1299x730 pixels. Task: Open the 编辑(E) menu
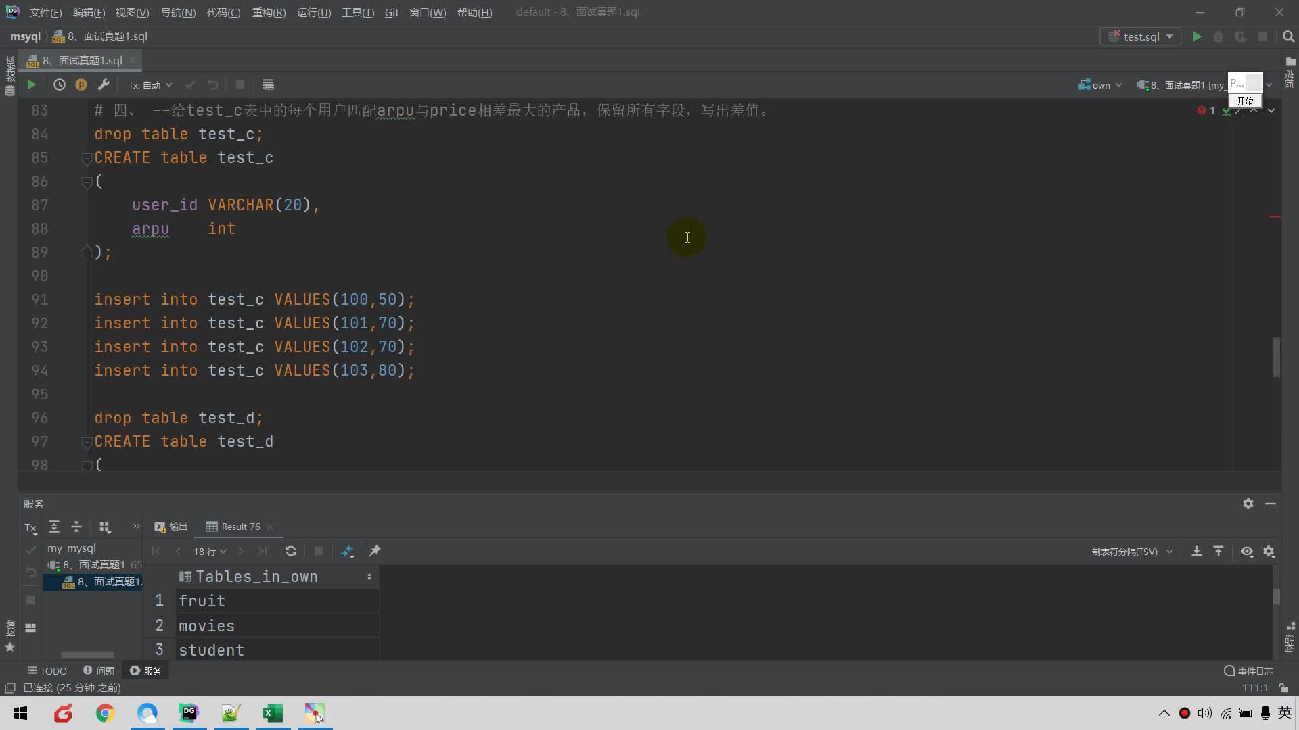(89, 12)
